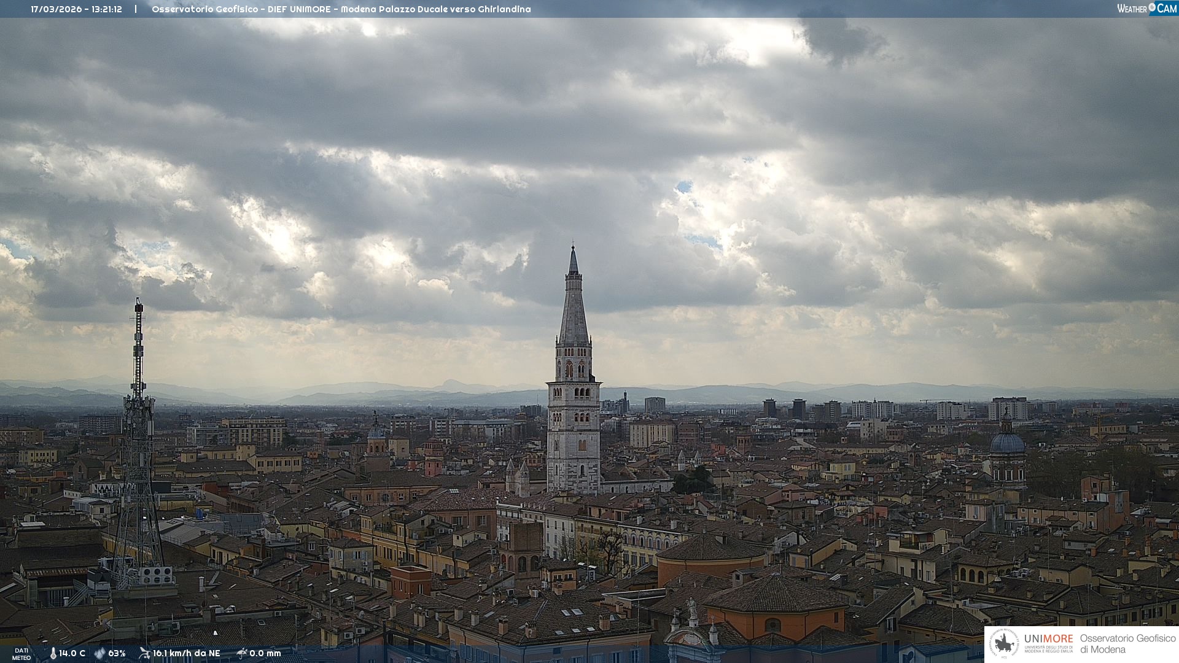Image resolution: width=1179 pixels, height=663 pixels.
Task: Click the rain umbrella precipitation icon
Action: (242, 653)
